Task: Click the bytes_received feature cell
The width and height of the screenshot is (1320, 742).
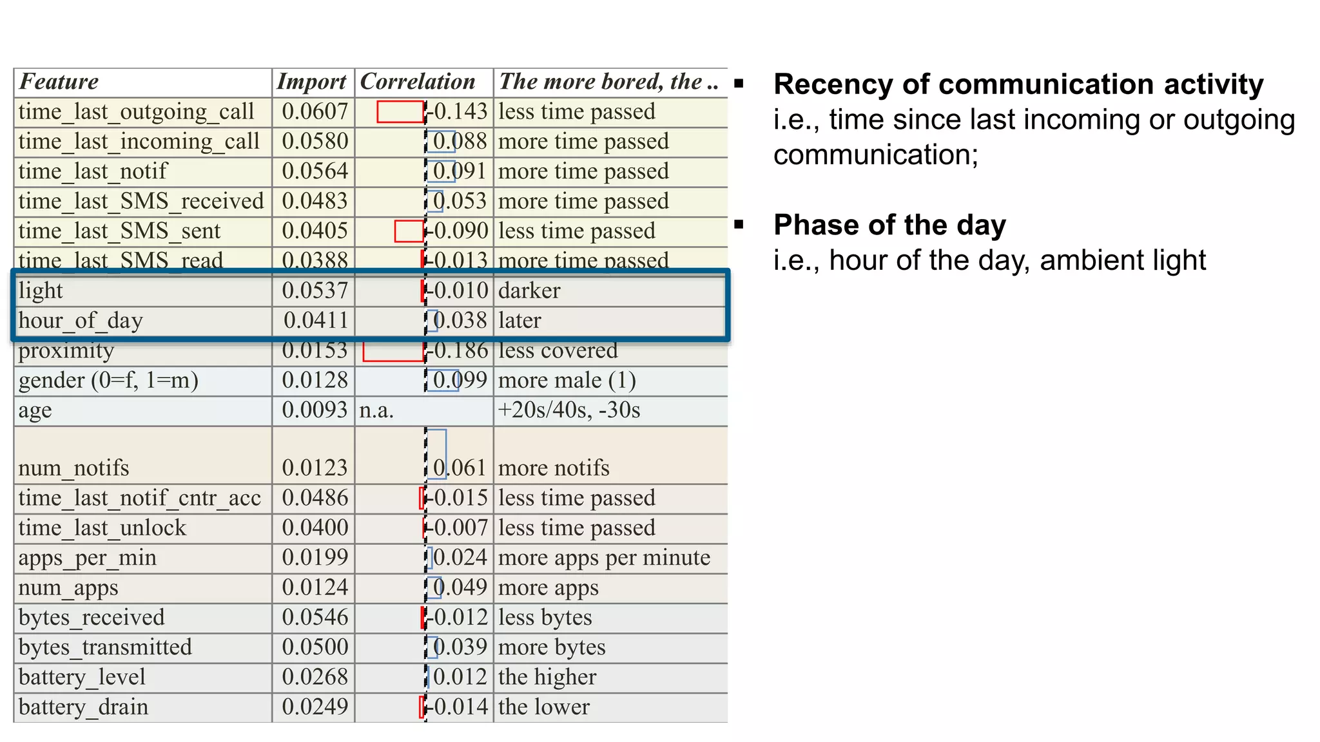Action: 142,618
